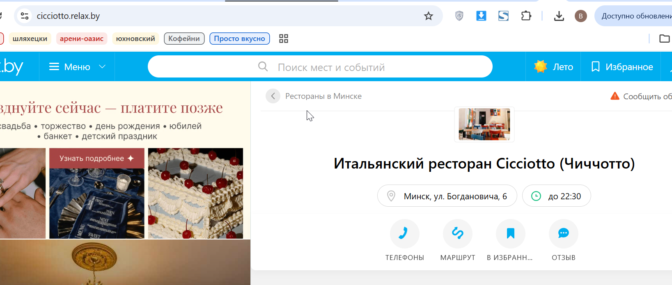Open the cherry cake ad image
Image resolution: width=672 pixels, height=285 pixels.
coord(195,193)
